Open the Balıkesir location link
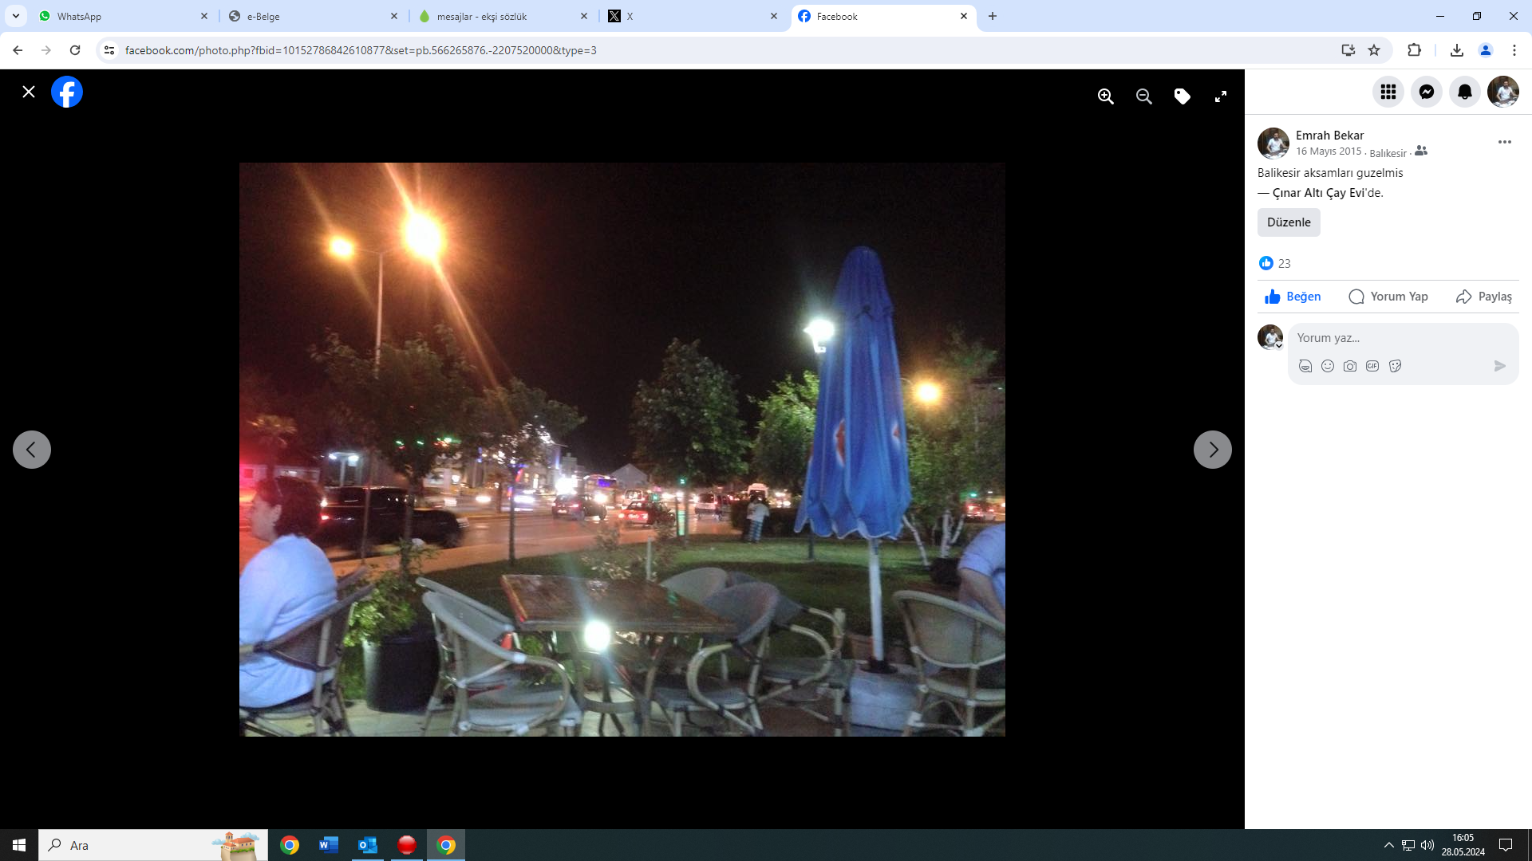 pyautogui.click(x=1388, y=153)
